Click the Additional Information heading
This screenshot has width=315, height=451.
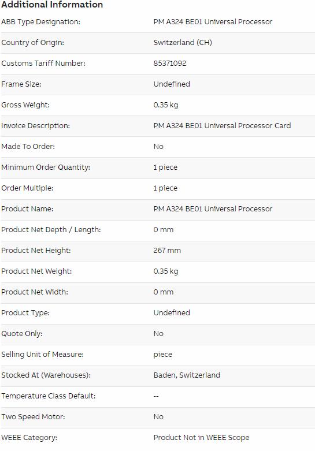tap(52, 4)
